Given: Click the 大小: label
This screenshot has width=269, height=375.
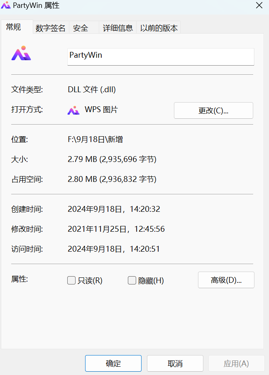Looking at the screenshot, I should (20, 159).
